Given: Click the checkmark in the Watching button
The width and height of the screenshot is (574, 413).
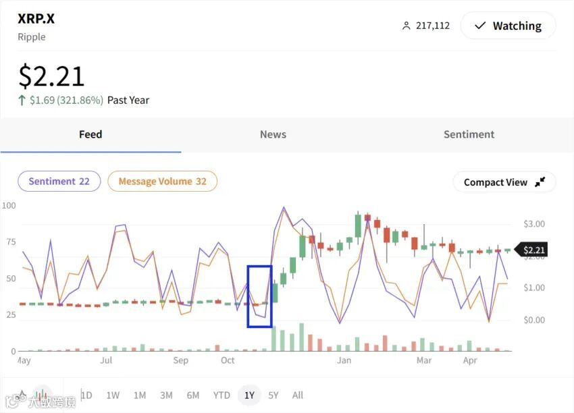Looking at the screenshot, I should 480,26.
